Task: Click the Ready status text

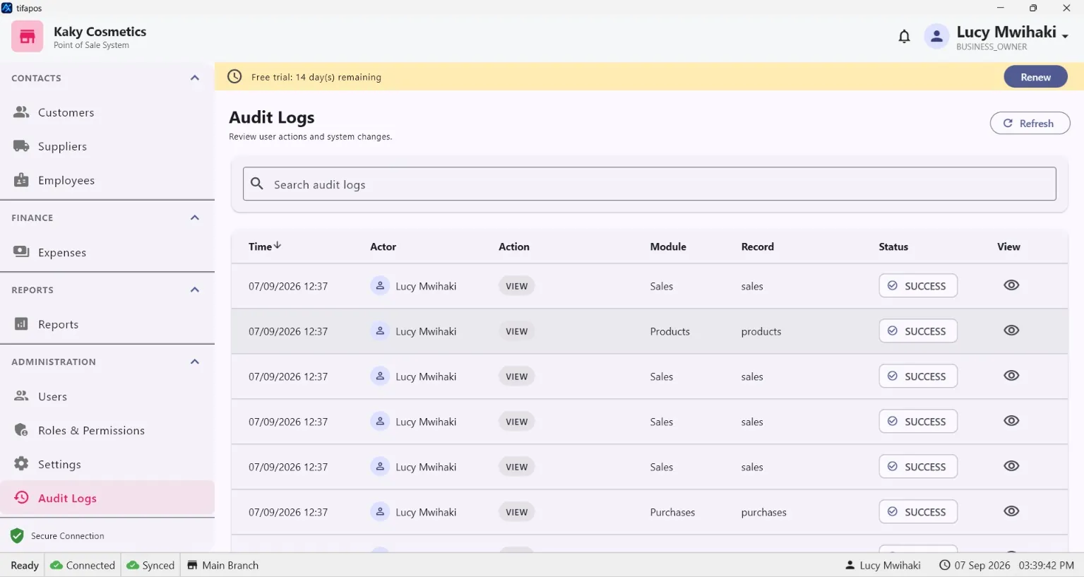Action: click(25, 565)
